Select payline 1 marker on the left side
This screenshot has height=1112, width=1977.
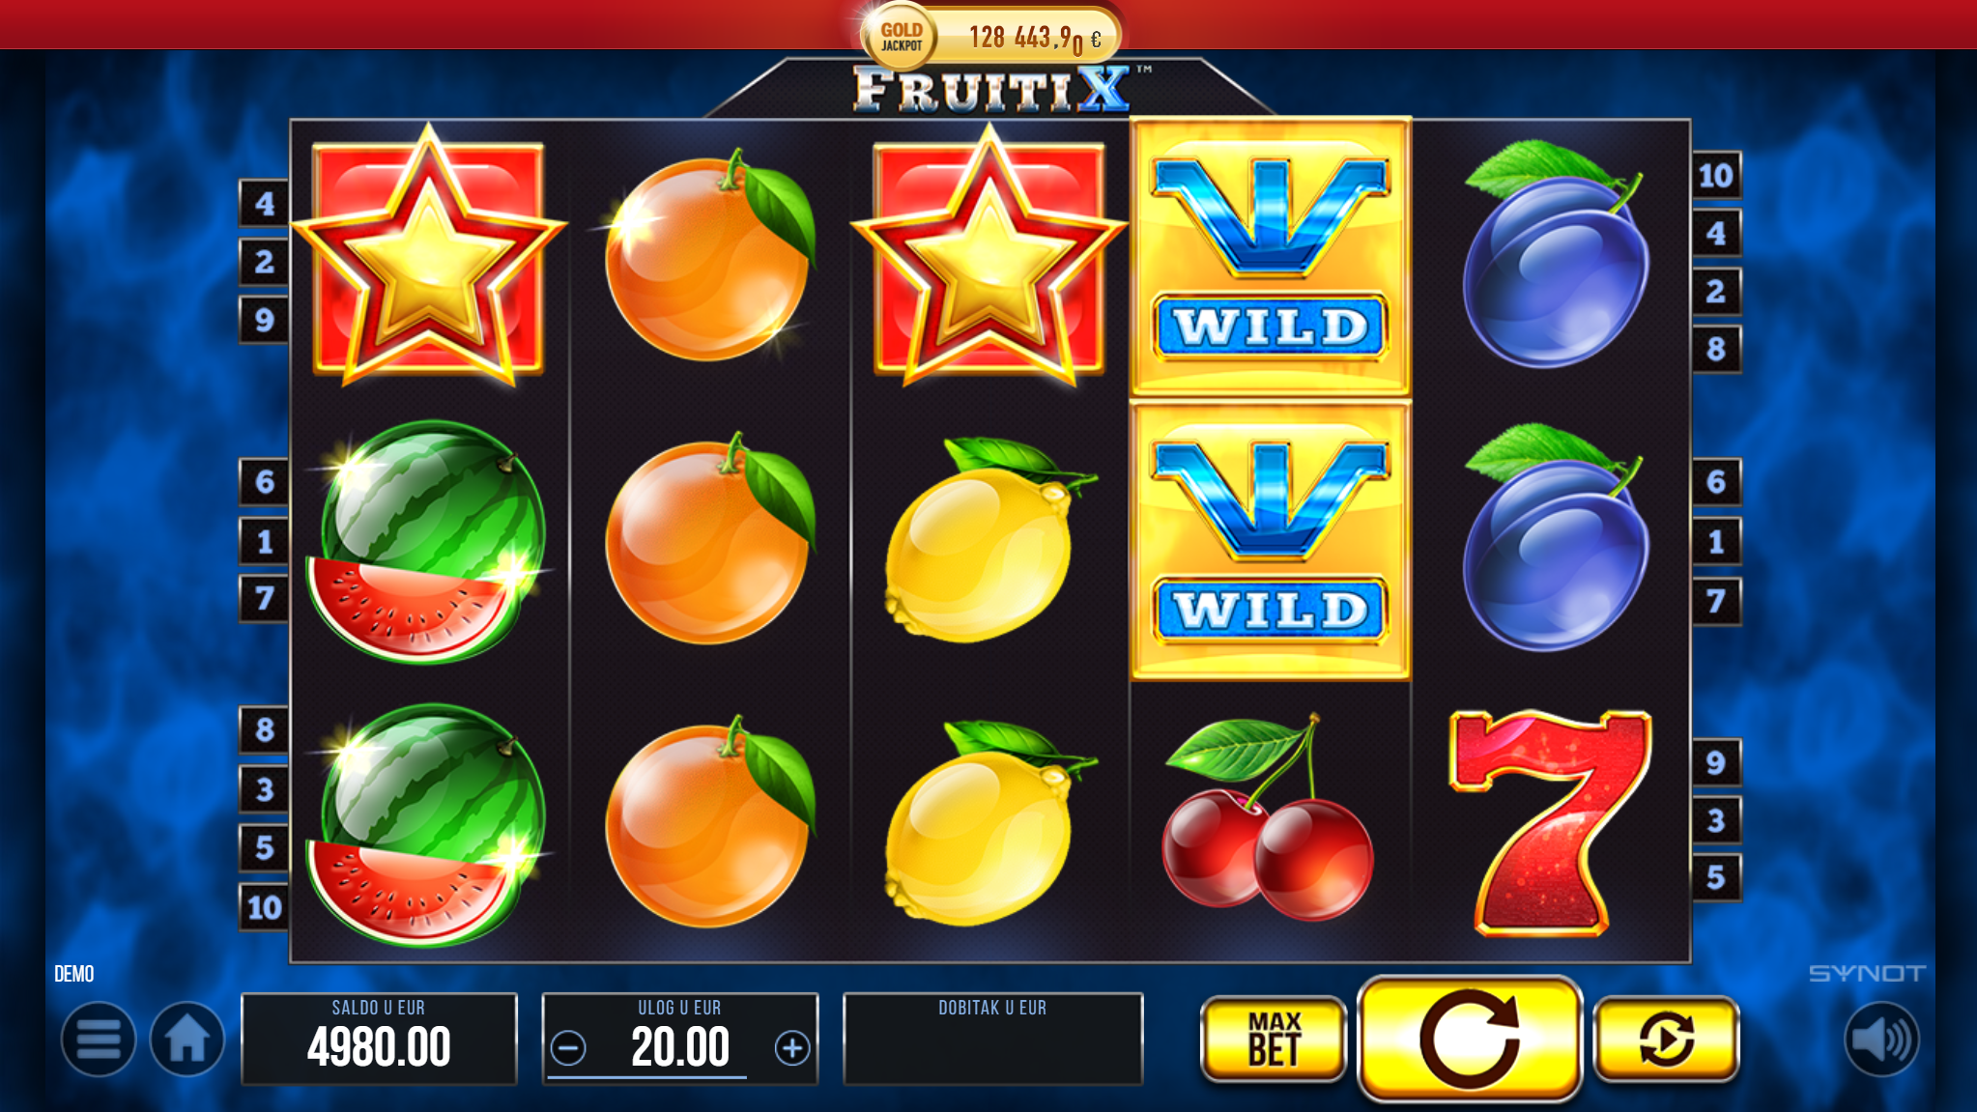tap(264, 541)
